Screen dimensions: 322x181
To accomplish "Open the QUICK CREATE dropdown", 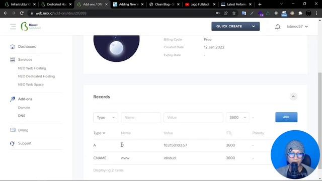I will click(x=235, y=27).
